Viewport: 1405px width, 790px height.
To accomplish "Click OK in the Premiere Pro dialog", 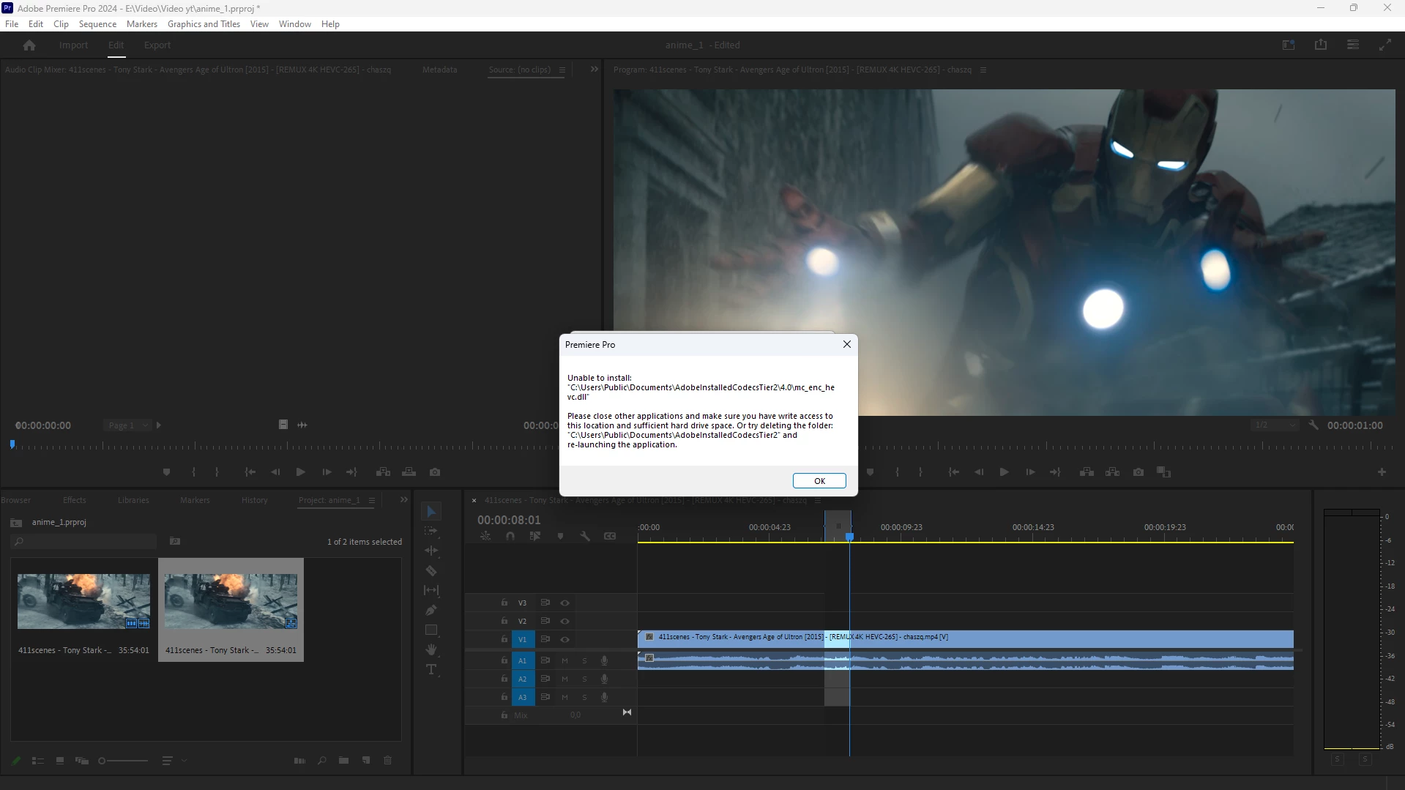I will point(819,481).
